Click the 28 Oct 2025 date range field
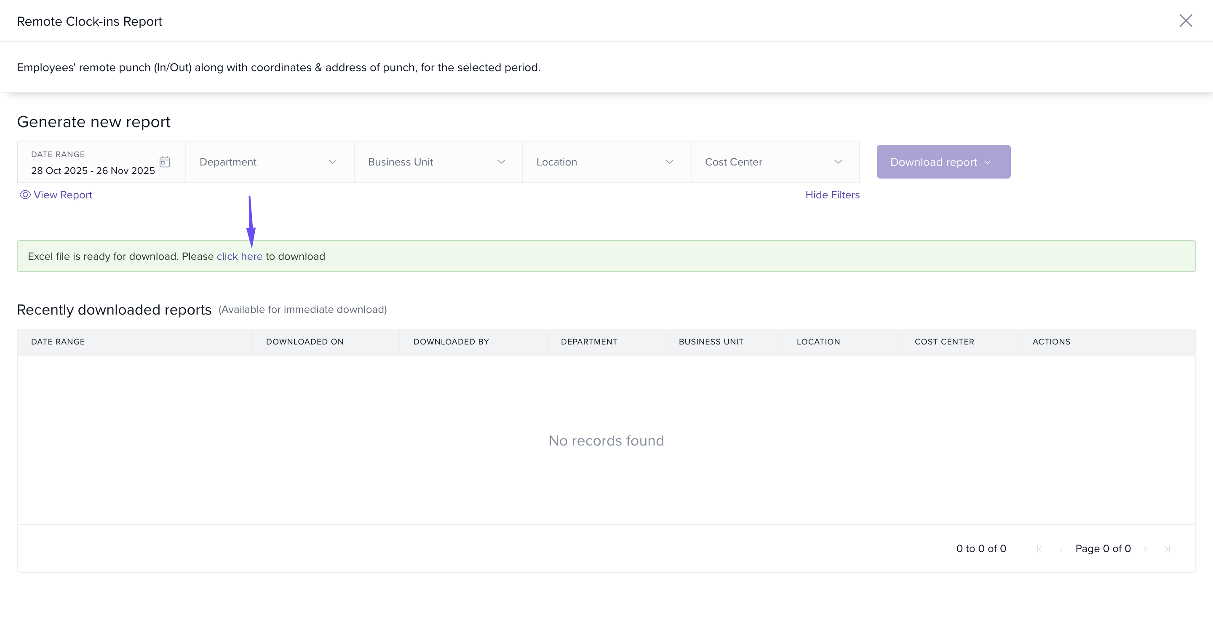Viewport: 1213px width, 622px height. (x=93, y=171)
